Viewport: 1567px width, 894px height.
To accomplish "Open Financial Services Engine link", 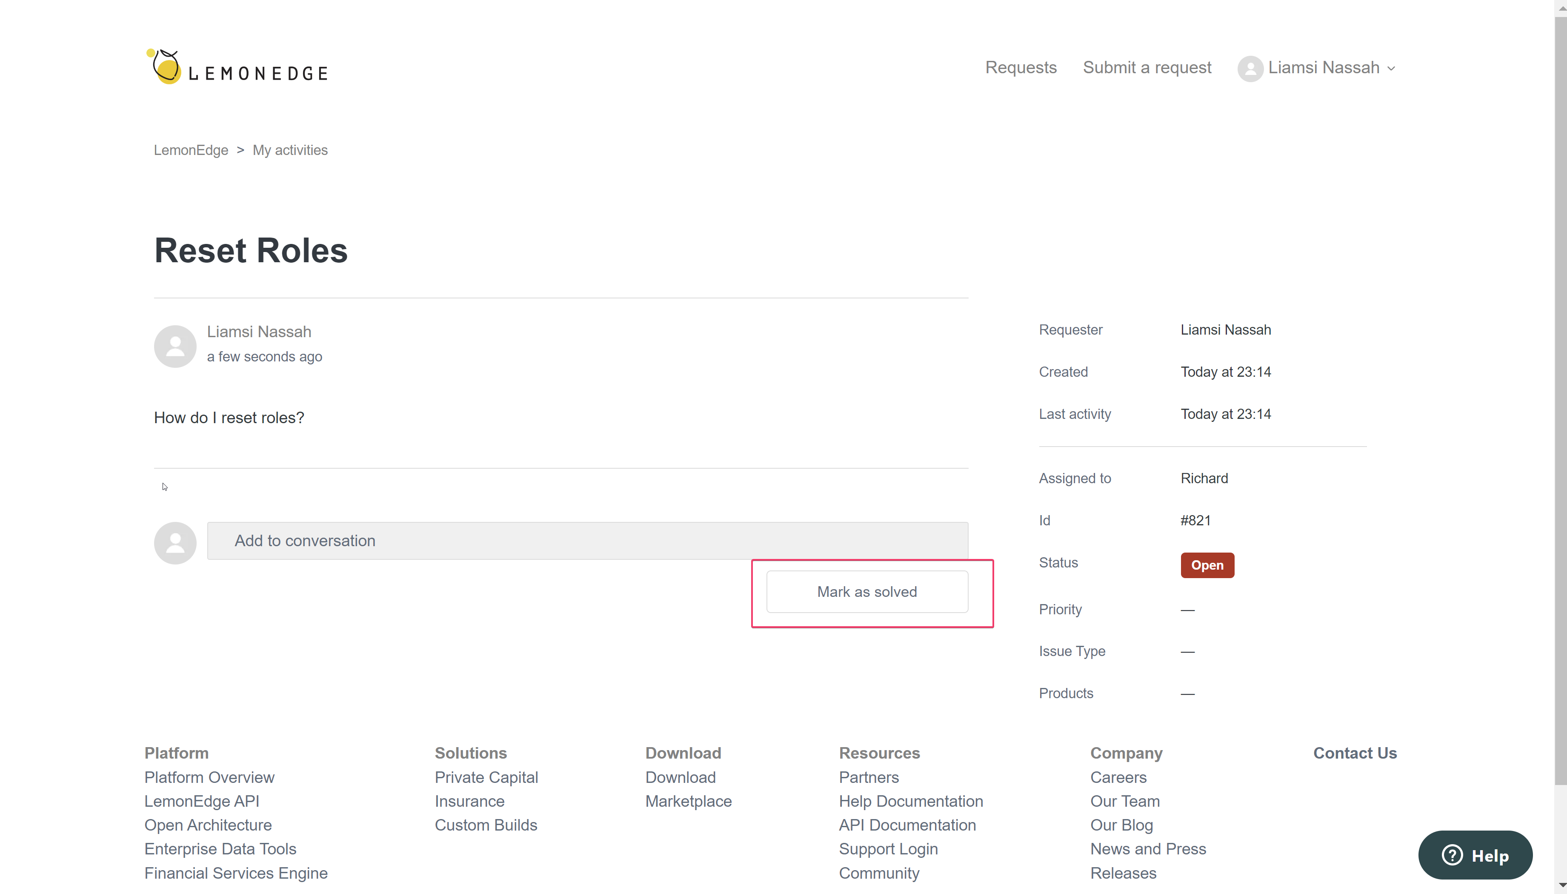I will (236, 873).
